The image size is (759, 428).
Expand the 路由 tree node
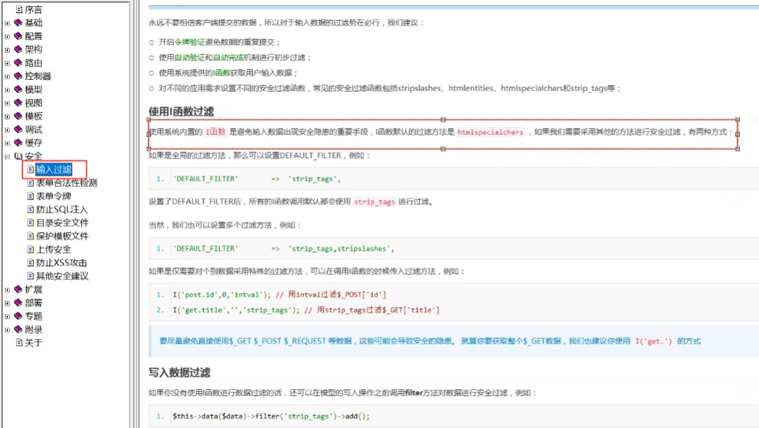(7, 63)
